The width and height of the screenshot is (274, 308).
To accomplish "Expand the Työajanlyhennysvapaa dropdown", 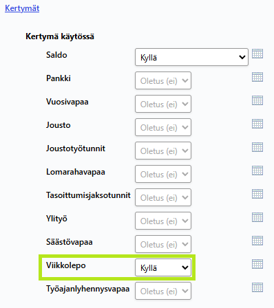I will click(x=163, y=291).
